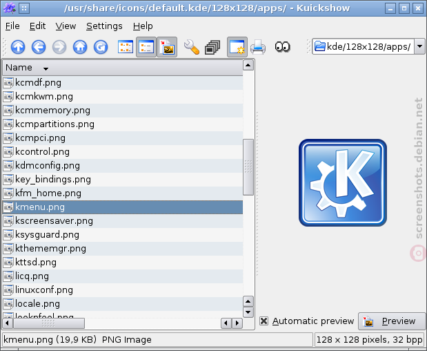Viewport: 427px width, 351px height.
Task: Select kfm_home.png file
Action: coord(122,193)
